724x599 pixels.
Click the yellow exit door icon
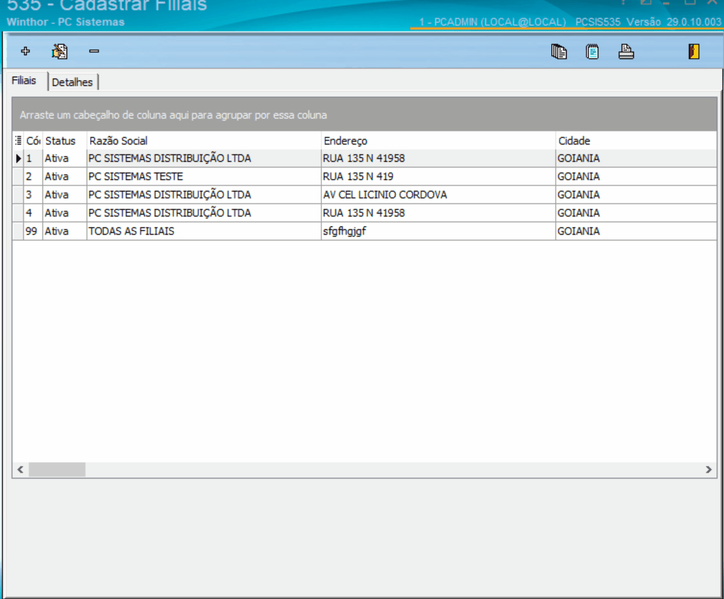693,51
